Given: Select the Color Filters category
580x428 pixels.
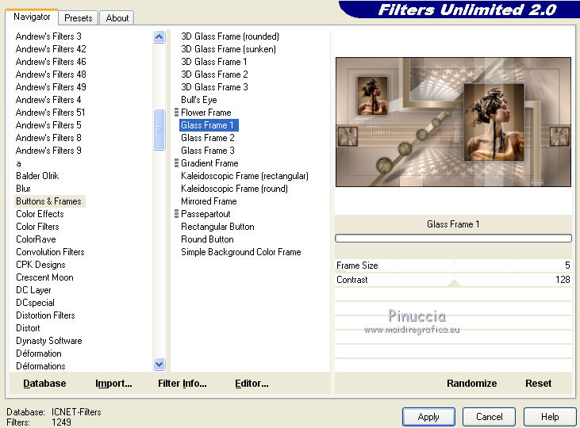Looking at the screenshot, I should (x=37, y=227).
